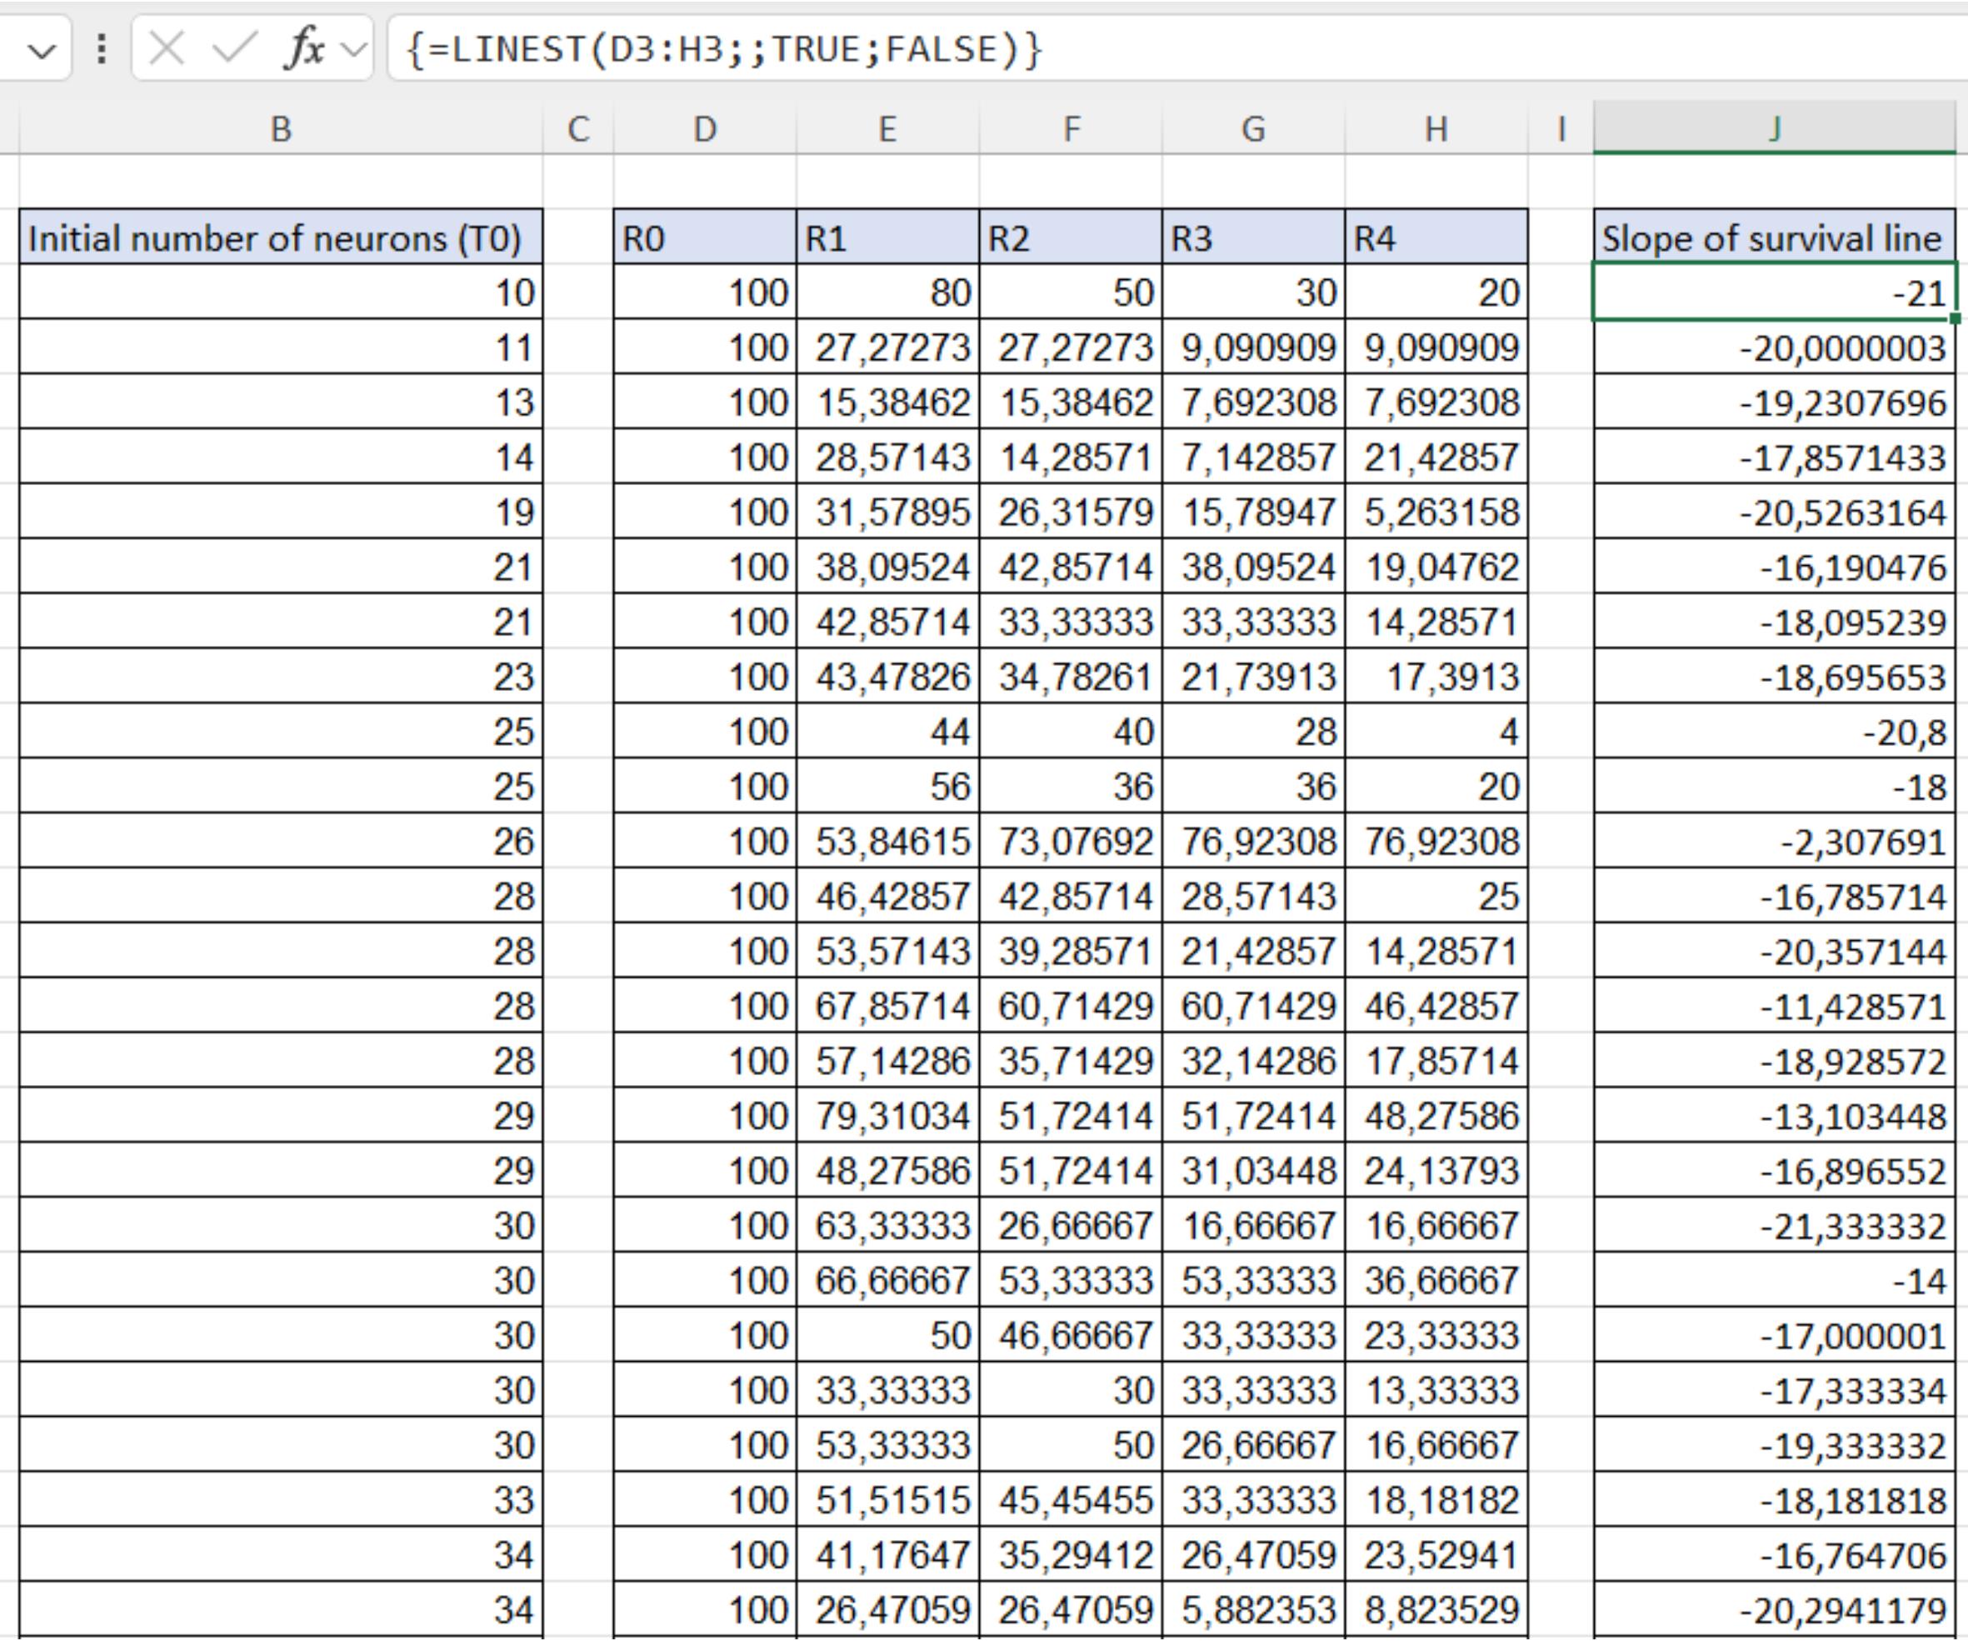Select column C header
This screenshot has width=1968, height=1641.
coord(578,129)
